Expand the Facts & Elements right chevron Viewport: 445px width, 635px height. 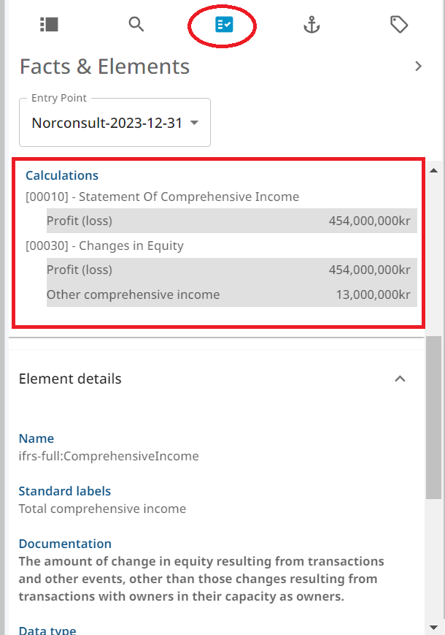coord(418,66)
